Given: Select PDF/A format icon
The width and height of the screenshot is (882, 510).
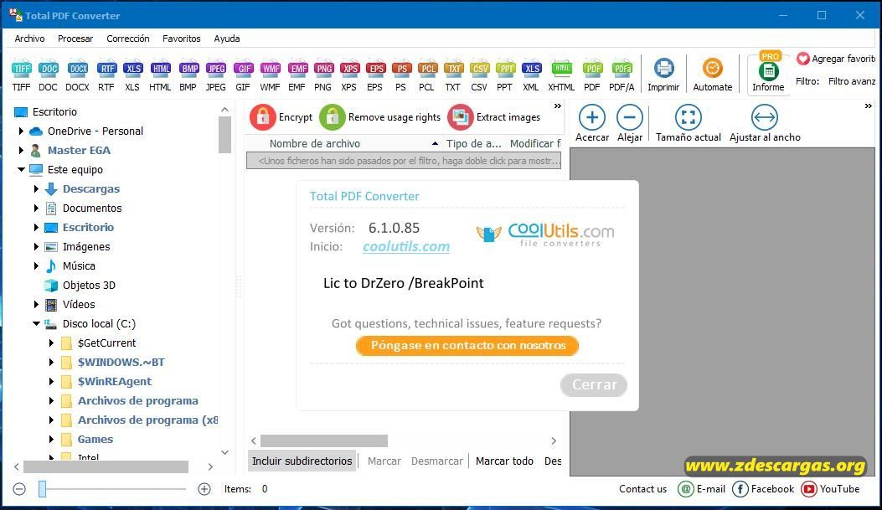Looking at the screenshot, I should click(622, 75).
